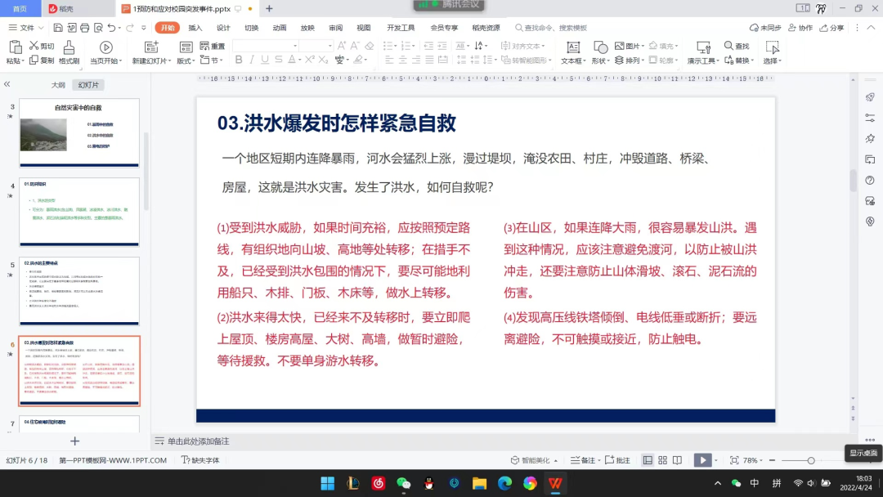
Task: Open the Insert (插入) ribbon tab
Action: [x=195, y=27]
